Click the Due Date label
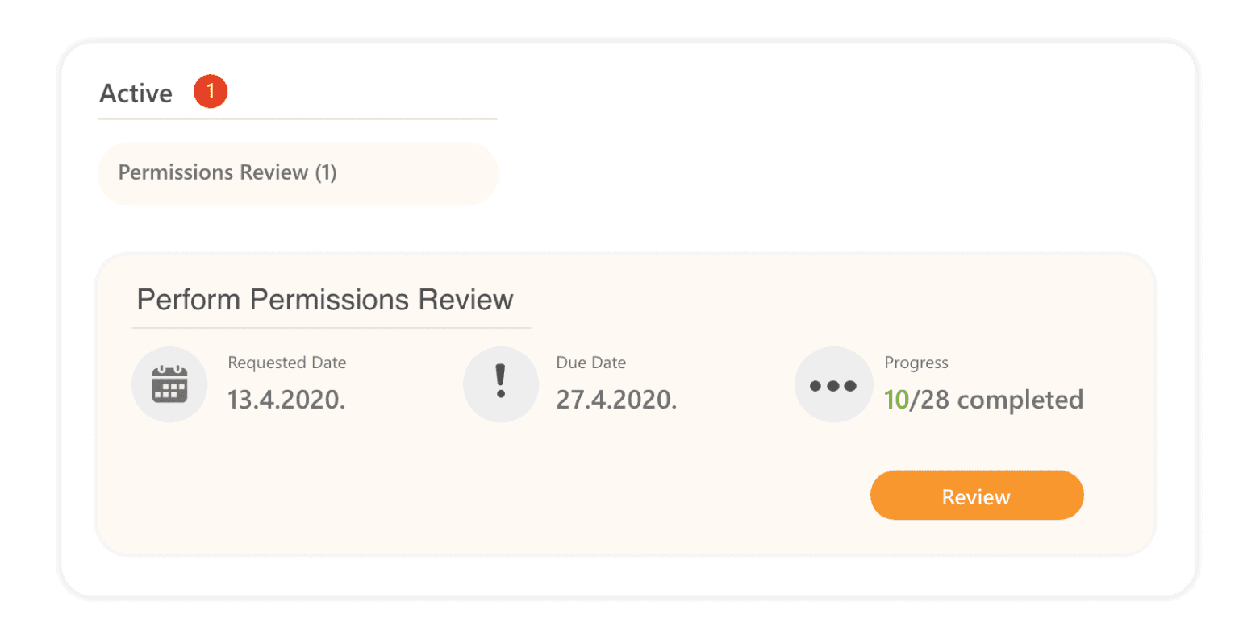This screenshot has height=639, width=1239. click(591, 363)
